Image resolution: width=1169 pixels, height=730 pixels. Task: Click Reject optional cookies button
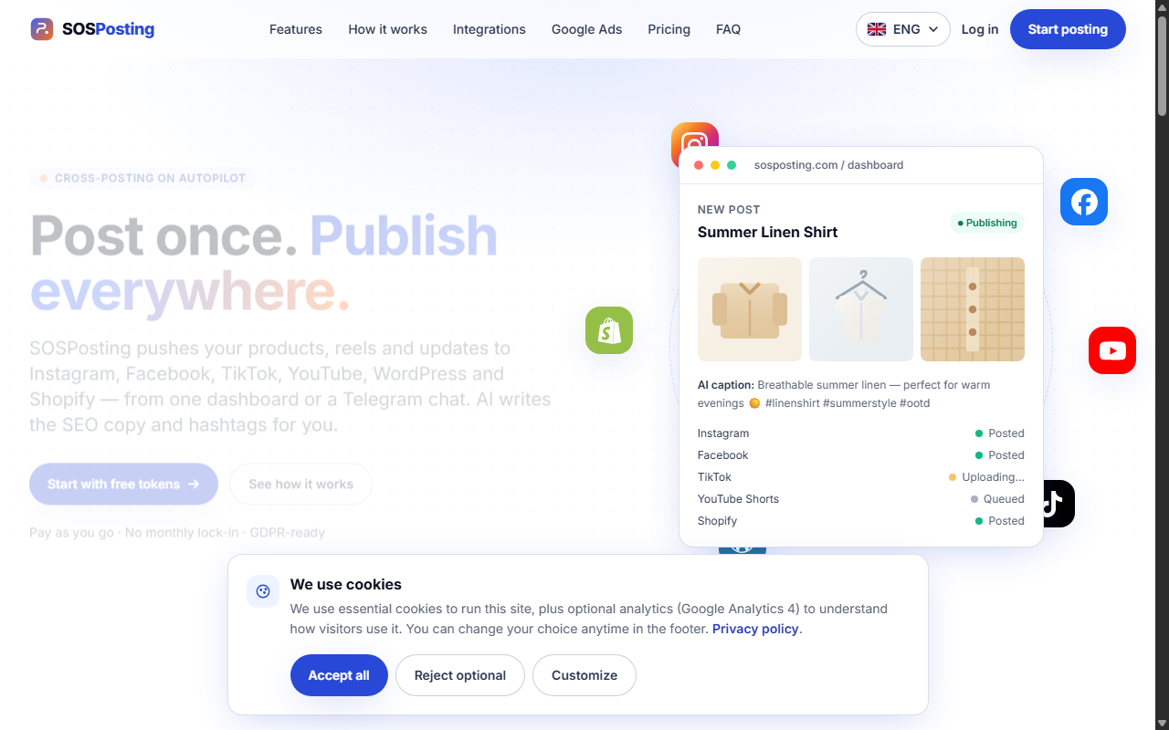pos(460,675)
